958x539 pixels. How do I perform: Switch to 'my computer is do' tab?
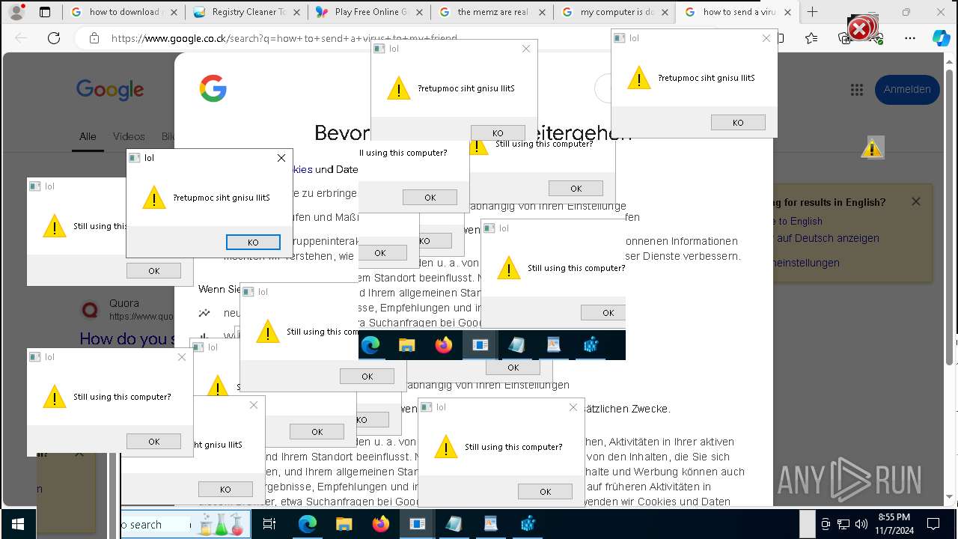tap(615, 12)
